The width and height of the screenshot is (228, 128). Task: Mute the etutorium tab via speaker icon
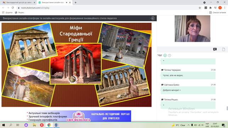click(x=67, y=2)
